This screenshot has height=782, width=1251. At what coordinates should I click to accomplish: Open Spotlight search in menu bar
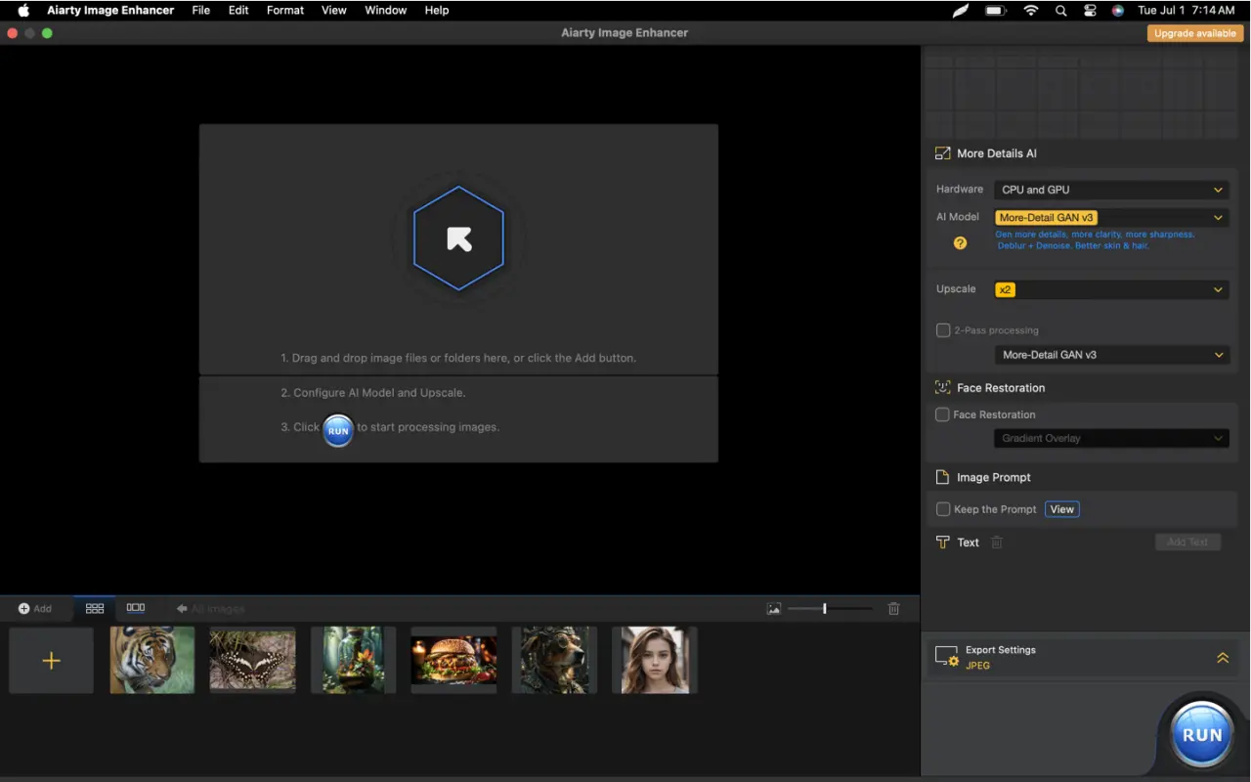(x=1061, y=11)
